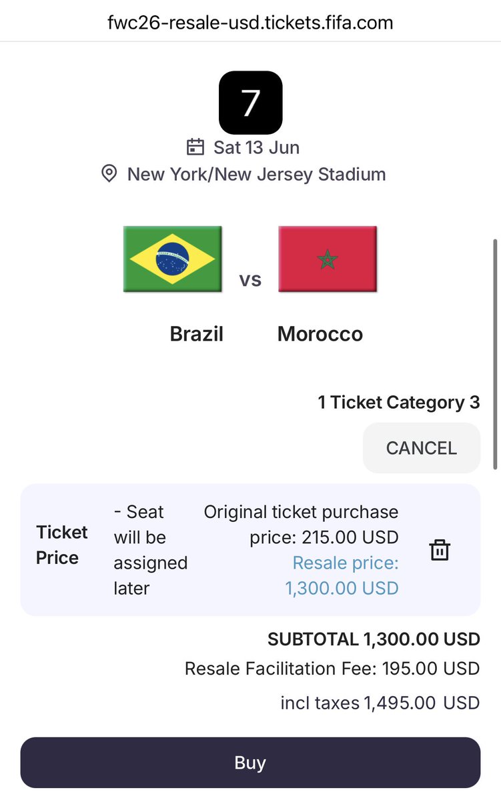Tap the Buy button
Screen dimensions: 501x800
pos(250,763)
